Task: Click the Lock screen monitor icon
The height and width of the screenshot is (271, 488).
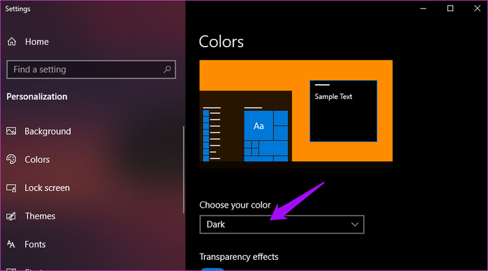Action: [x=11, y=188]
